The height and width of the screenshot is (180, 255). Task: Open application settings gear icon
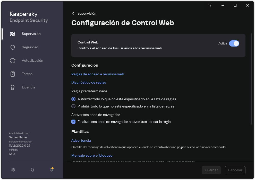[13, 170]
